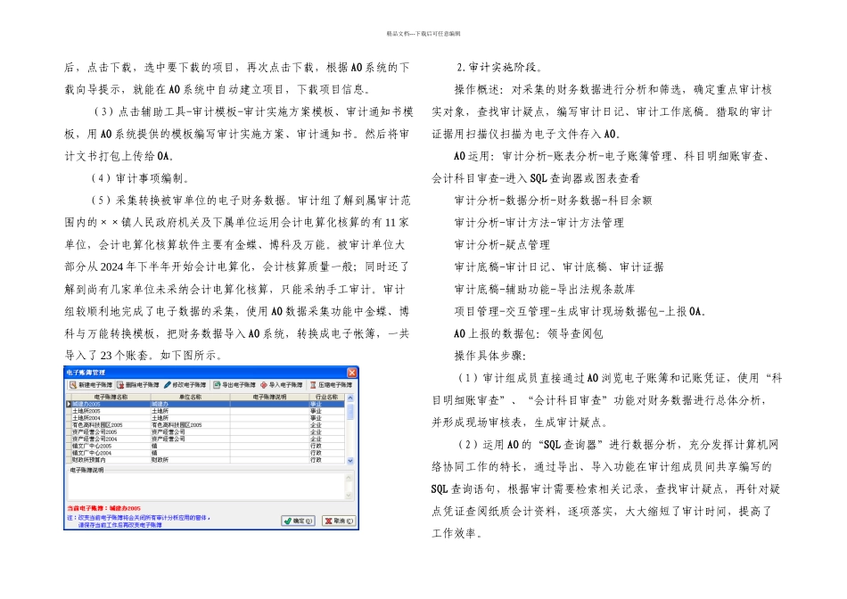Click the 电子账簿名称 column header

point(111,397)
